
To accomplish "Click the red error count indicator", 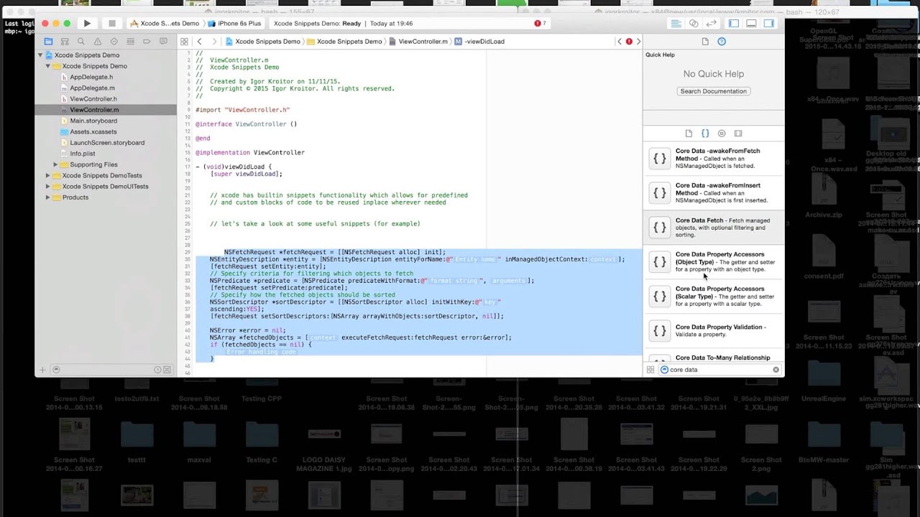I will pyautogui.click(x=540, y=24).
